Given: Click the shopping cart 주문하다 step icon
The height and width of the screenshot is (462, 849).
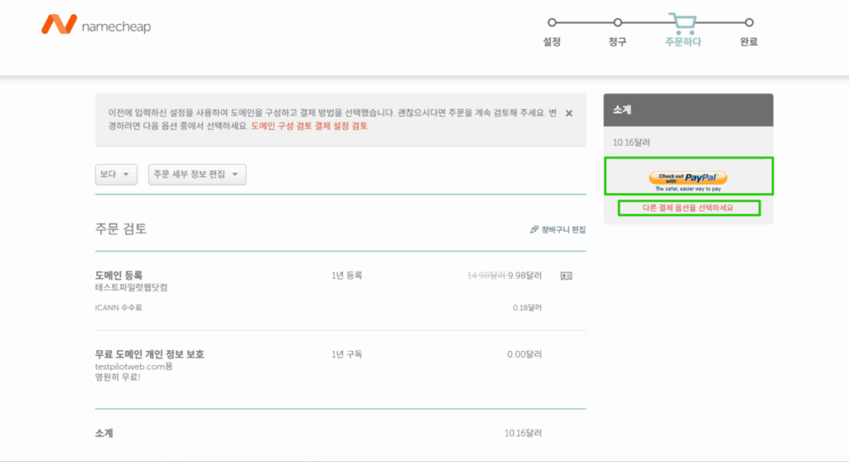Looking at the screenshot, I should (x=682, y=22).
